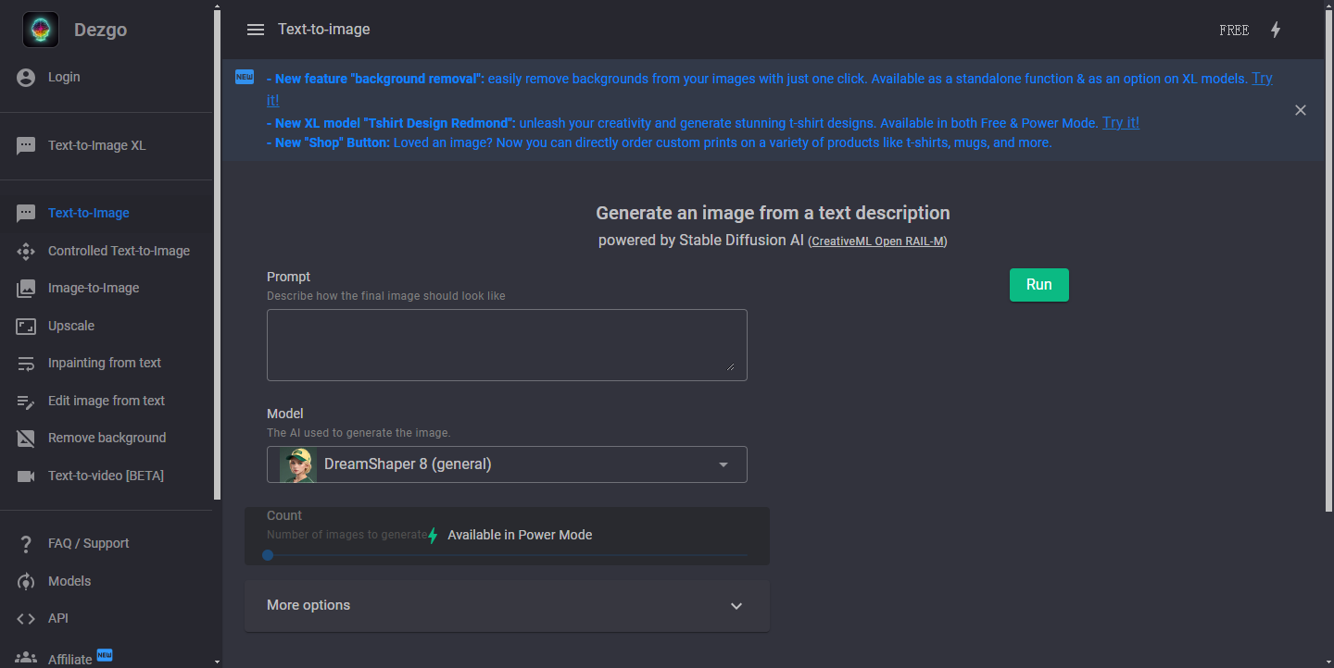Open the Text-to-Image page in sidebar
The height and width of the screenshot is (668, 1334).
89,213
